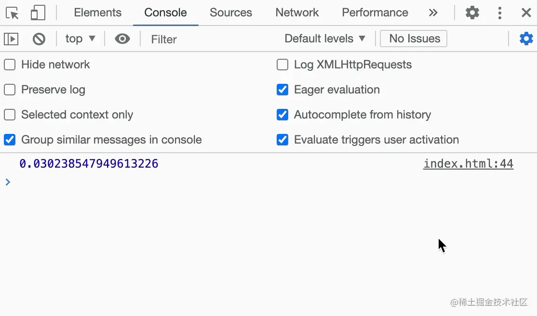Open DevTools settings gear
537x316 pixels.
[472, 13]
